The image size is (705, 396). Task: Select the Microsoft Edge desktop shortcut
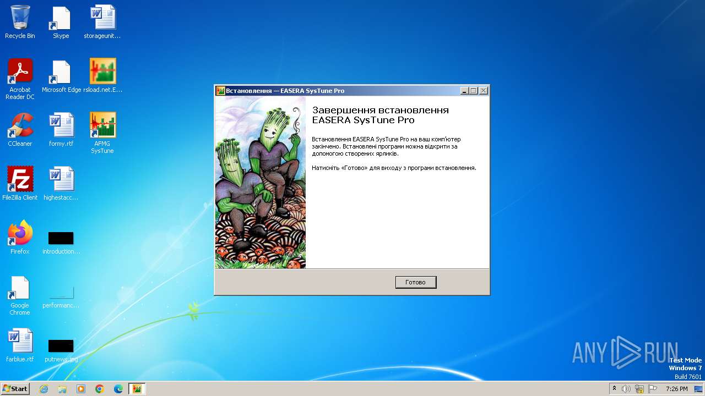tap(61, 76)
